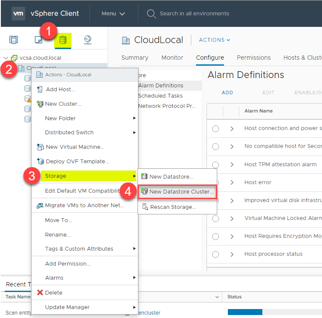Viewport: 322px width, 318px height.
Task: Select Host TPM attestation alarm radio
Action: click(216, 165)
